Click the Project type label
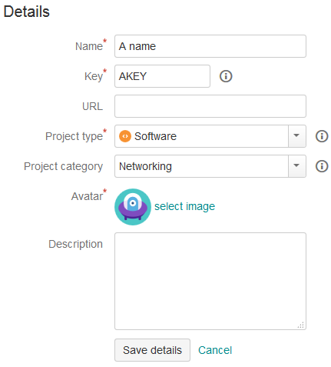This screenshot has width=331, height=367. click(74, 136)
